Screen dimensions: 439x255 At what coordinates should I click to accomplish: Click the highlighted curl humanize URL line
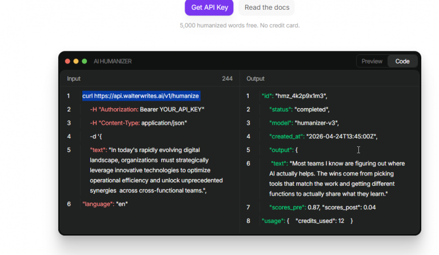tap(141, 96)
